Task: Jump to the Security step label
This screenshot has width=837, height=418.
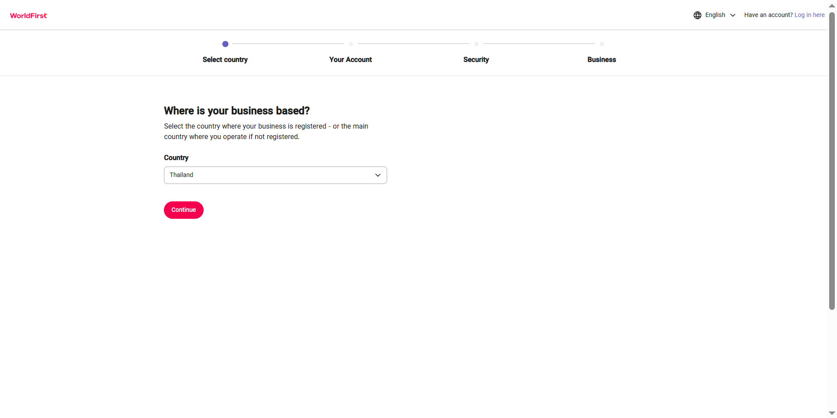Action: pyautogui.click(x=476, y=60)
